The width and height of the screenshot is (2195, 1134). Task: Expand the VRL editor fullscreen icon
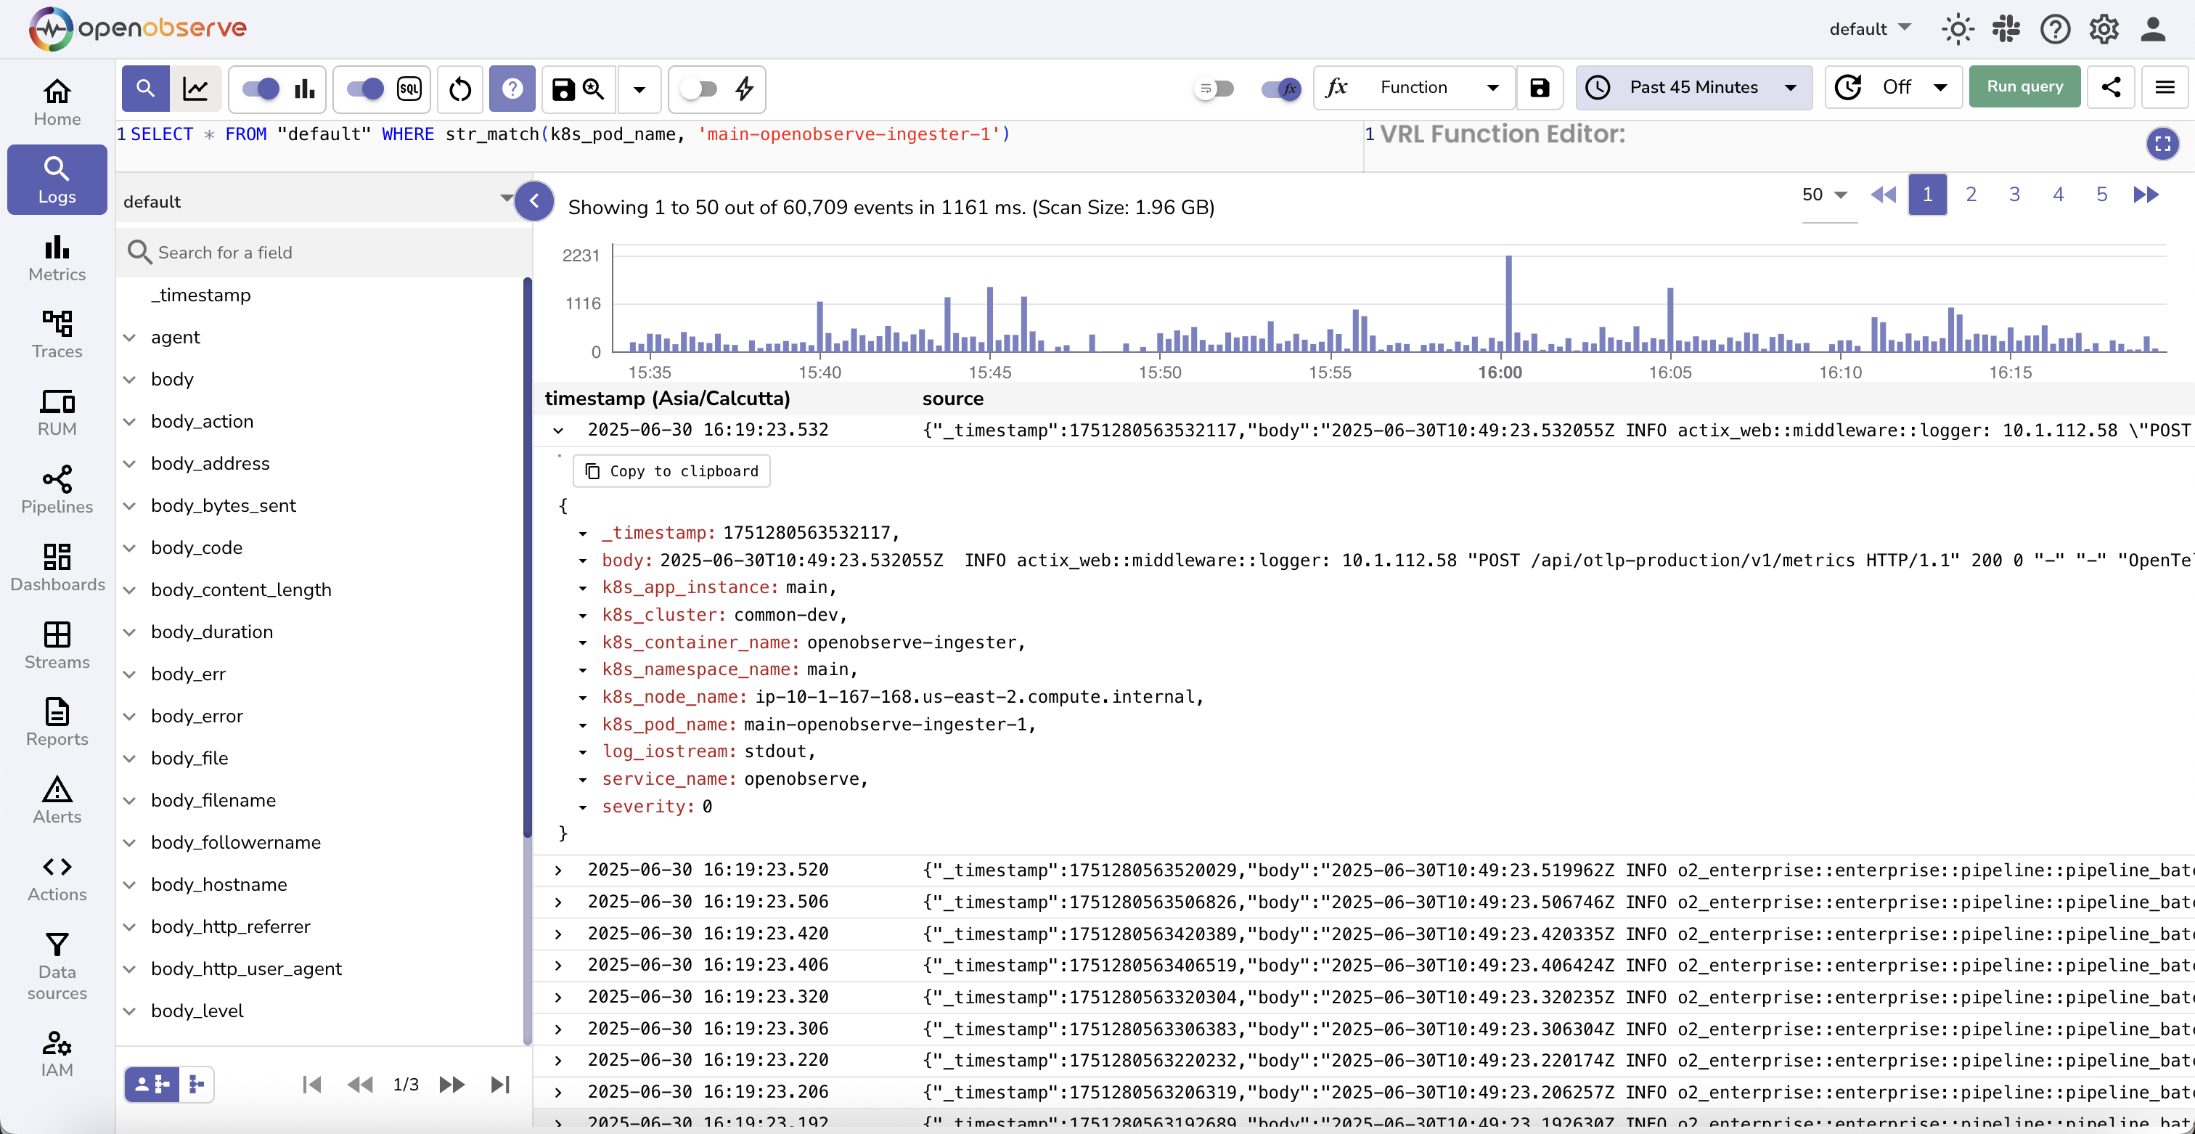pos(2162,143)
